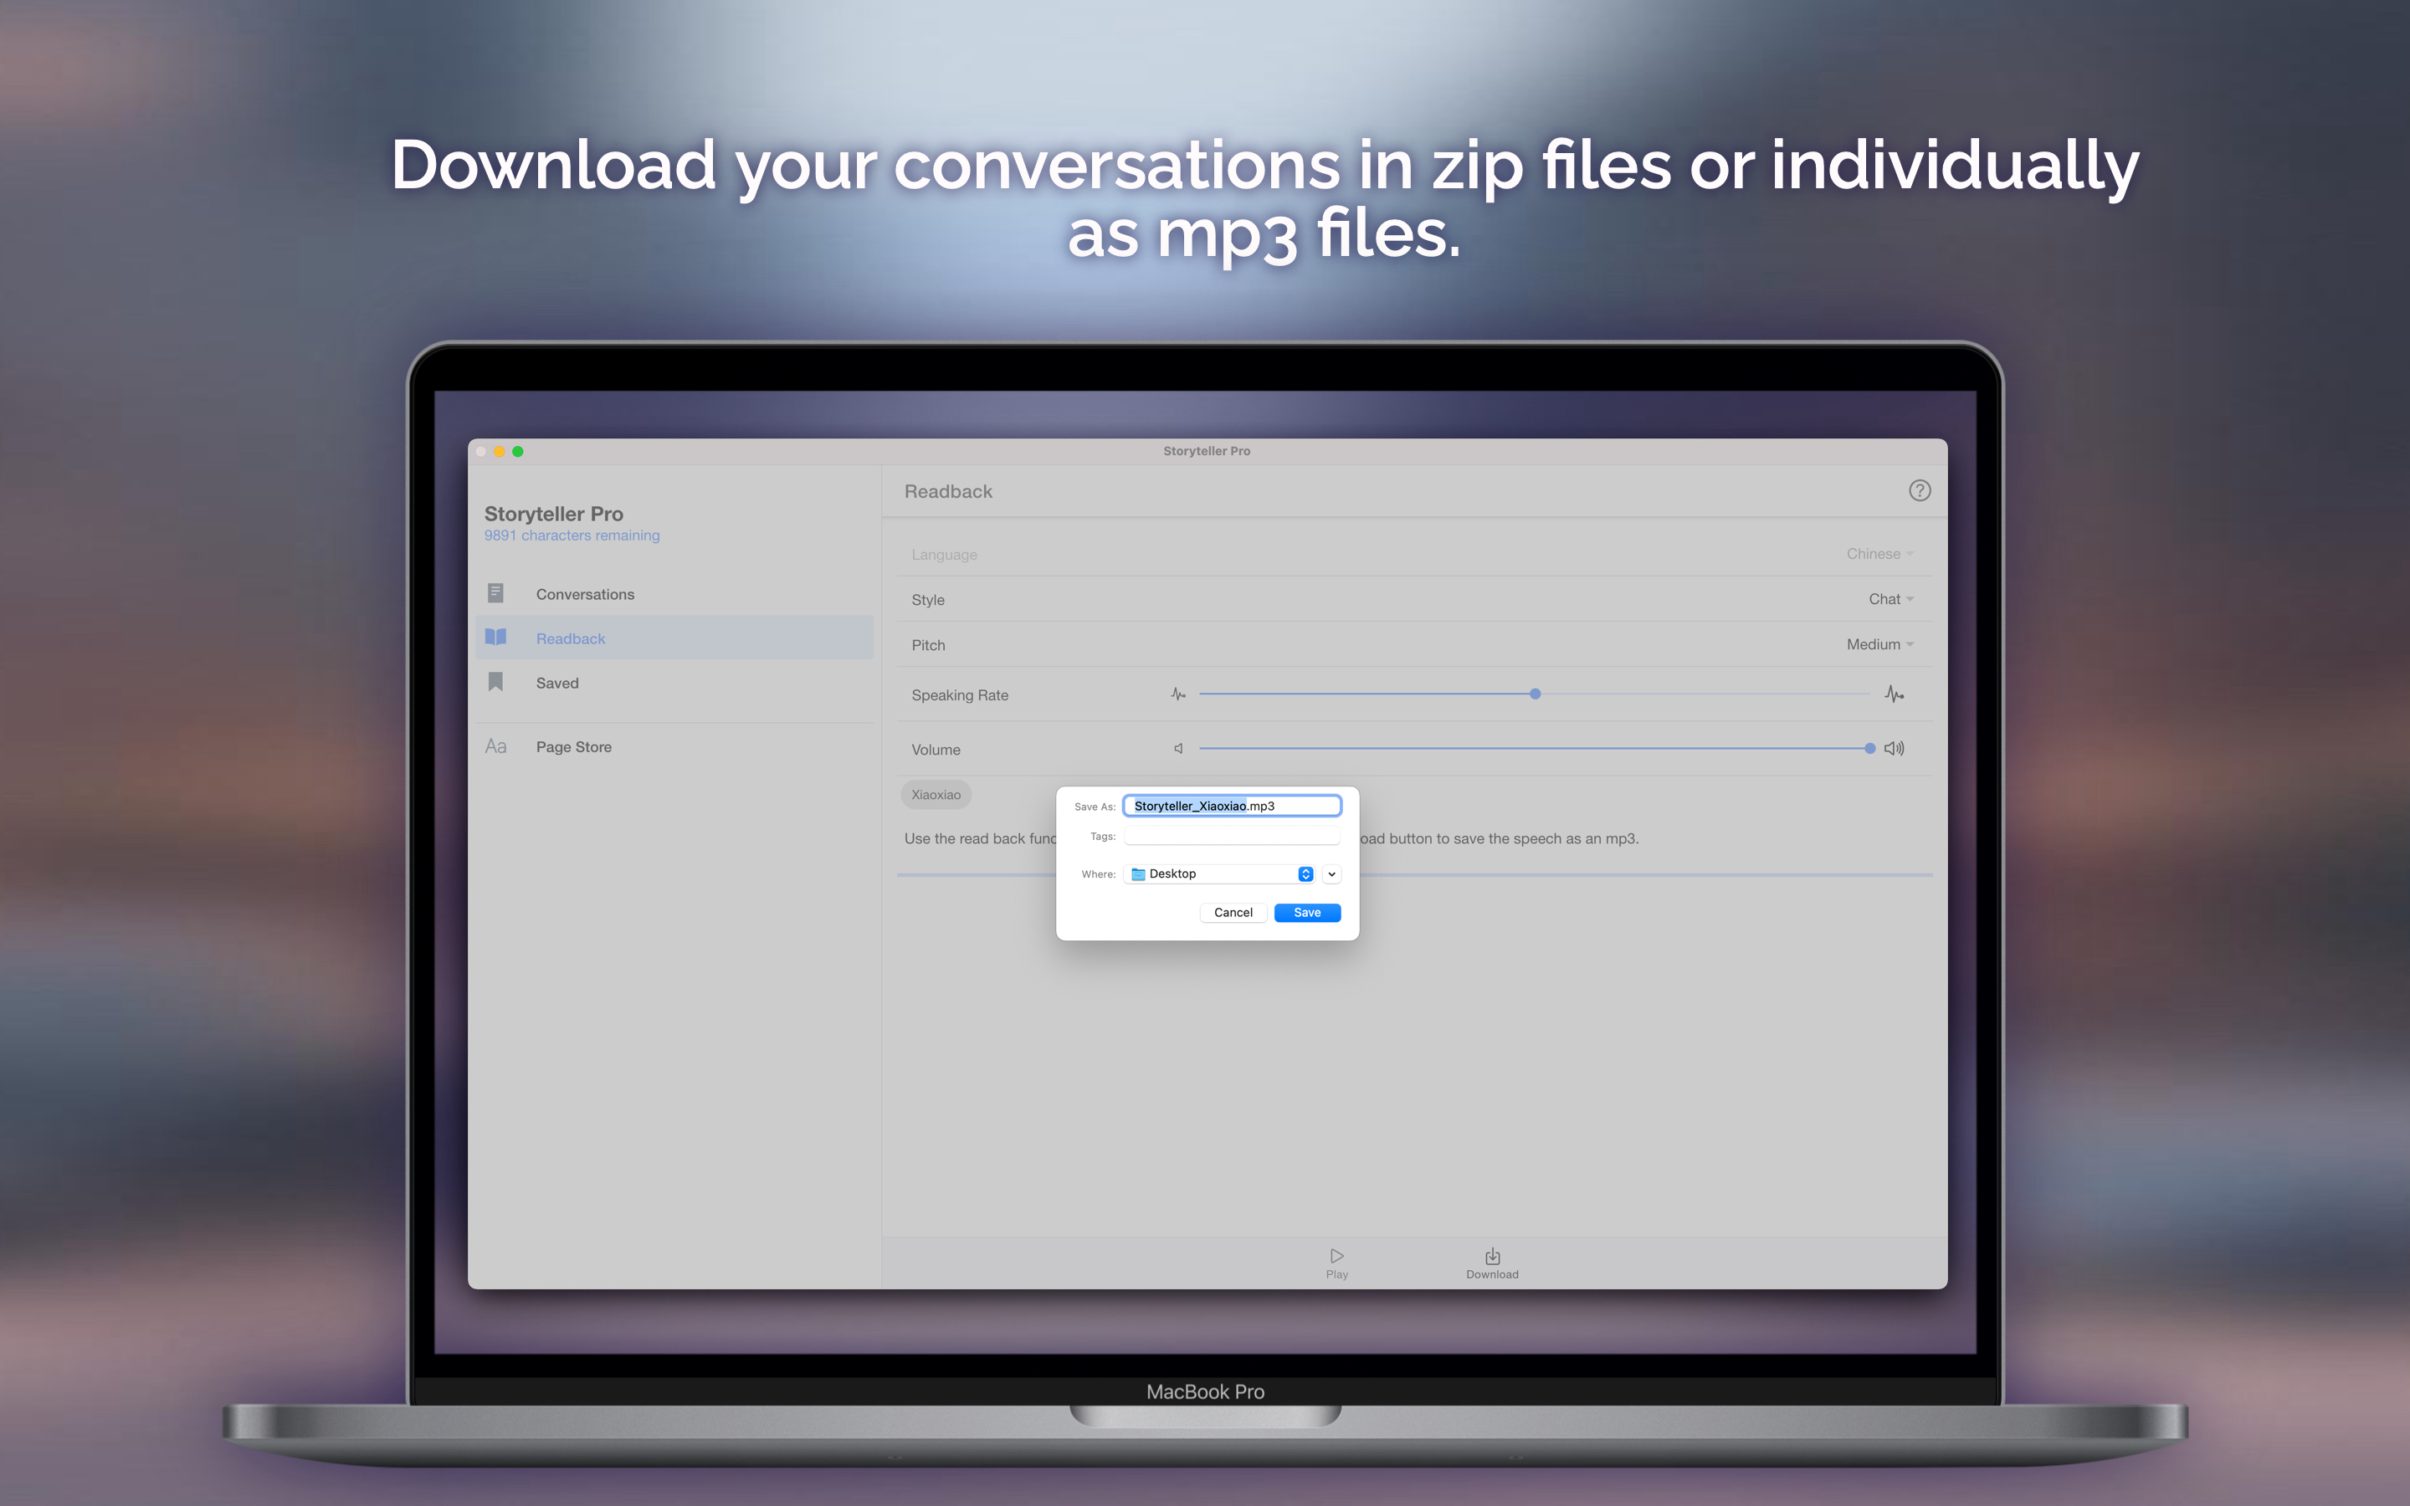Click the Conversations document icon in sidebar
The image size is (2410, 1506).
tap(495, 594)
